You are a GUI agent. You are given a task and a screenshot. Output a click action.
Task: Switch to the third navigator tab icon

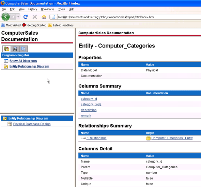(x=23, y=49)
